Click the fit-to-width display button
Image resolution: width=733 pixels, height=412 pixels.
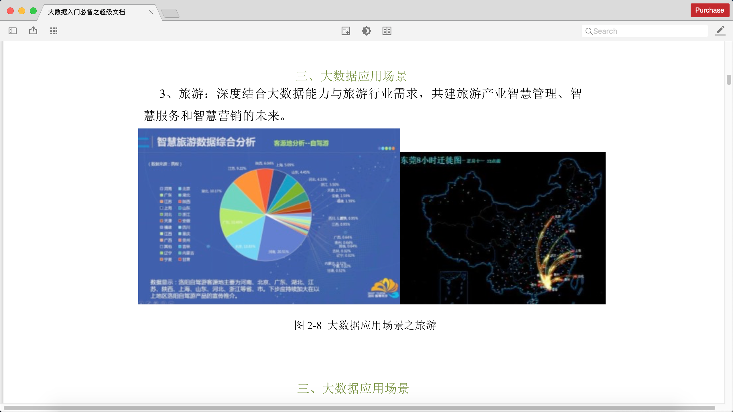coord(346,31)
